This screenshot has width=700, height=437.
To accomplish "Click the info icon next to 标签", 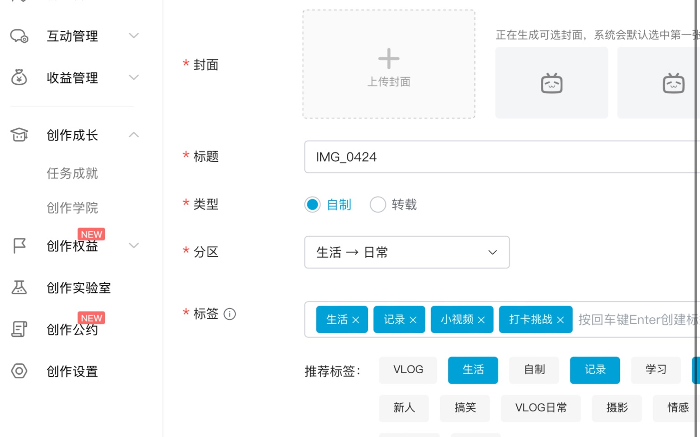I will coord(230,314).
